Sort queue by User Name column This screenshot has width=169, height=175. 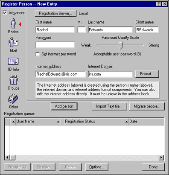(x=38, y=122)
